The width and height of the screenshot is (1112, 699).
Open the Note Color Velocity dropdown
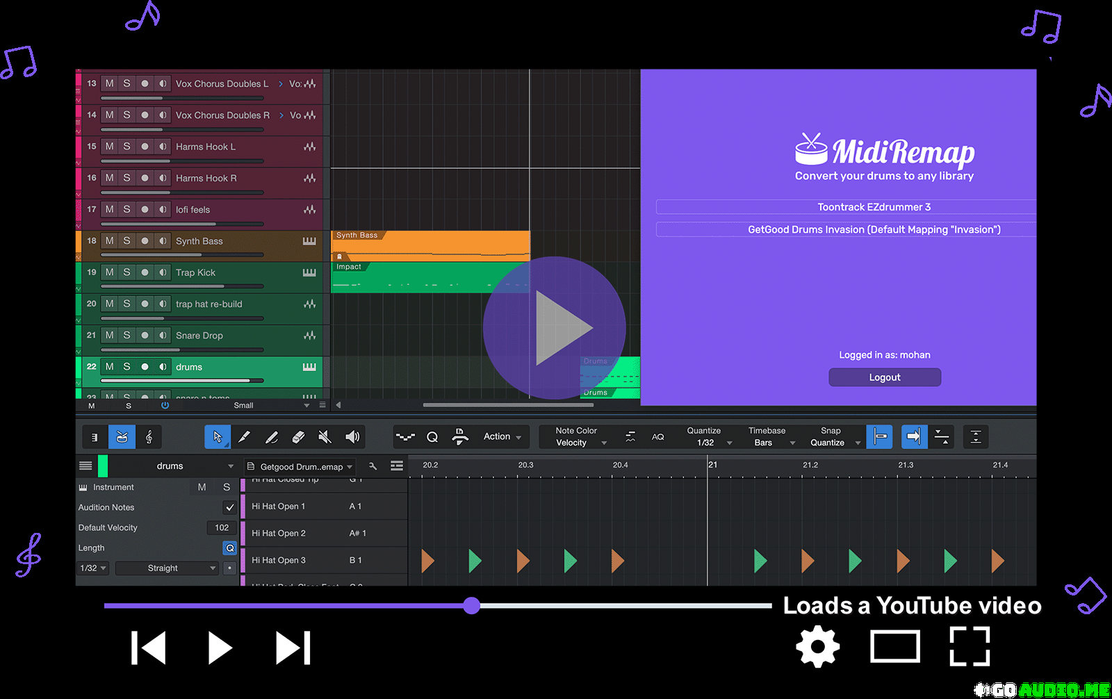(580, 436)
